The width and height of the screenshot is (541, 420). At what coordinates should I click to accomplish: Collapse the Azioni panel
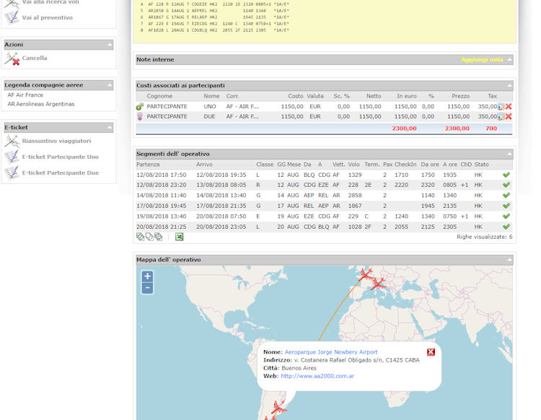pos(110,45)
